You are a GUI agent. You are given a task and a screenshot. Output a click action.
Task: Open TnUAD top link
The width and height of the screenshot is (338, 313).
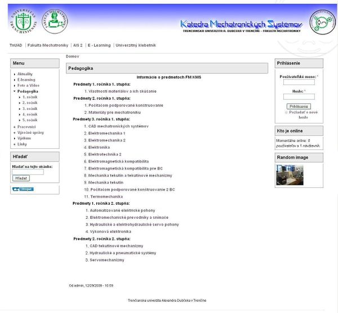coord(16,45)
